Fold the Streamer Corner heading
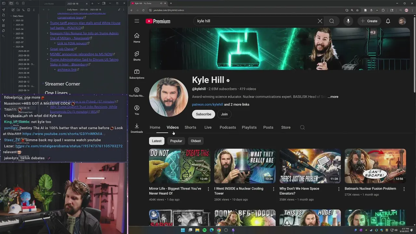Image resolution: width=416 pixels, height=234 pixels. point(42,84)
